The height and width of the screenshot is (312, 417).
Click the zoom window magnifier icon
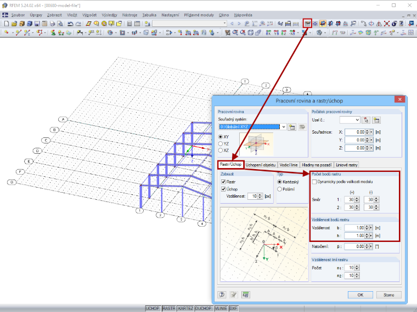[235, 32]
